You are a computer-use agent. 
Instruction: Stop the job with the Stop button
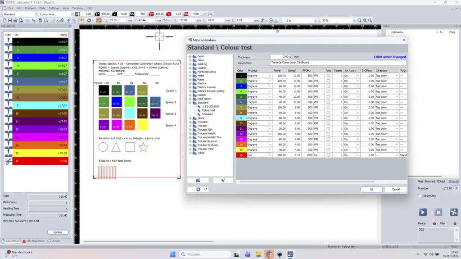pyautogui.click(x=438, y=212)
